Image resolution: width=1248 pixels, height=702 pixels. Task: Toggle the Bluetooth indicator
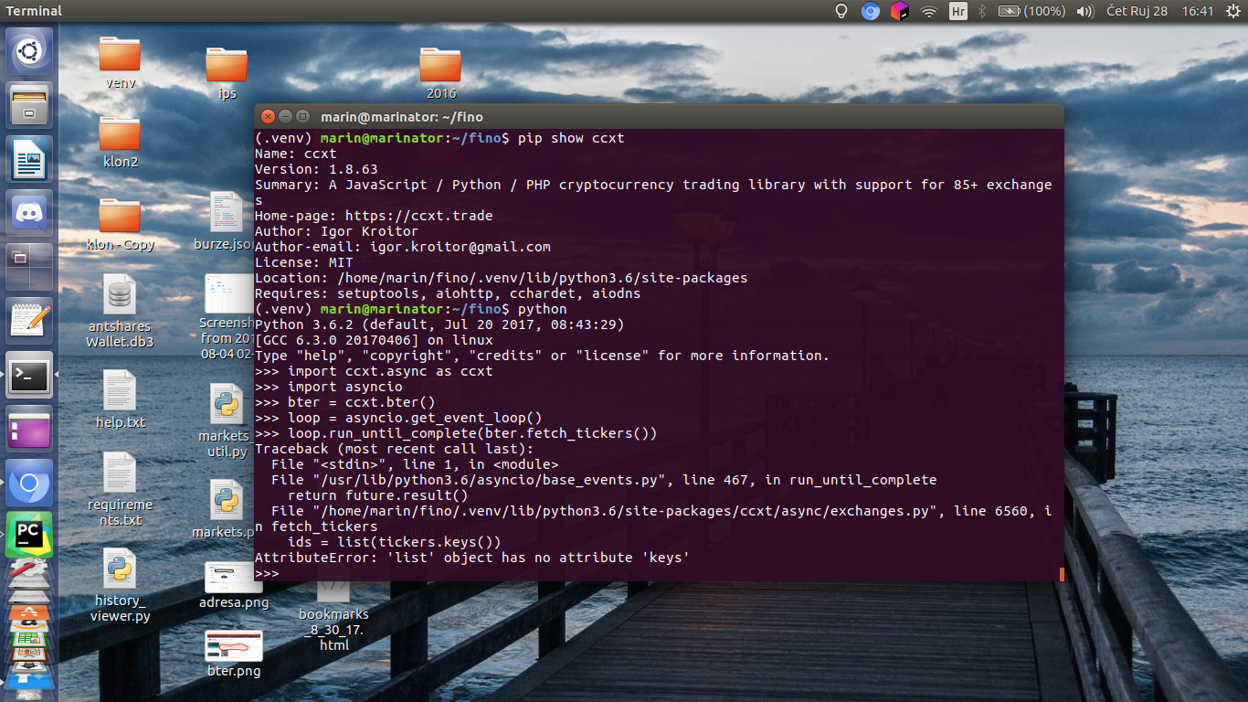pos(982,11)
